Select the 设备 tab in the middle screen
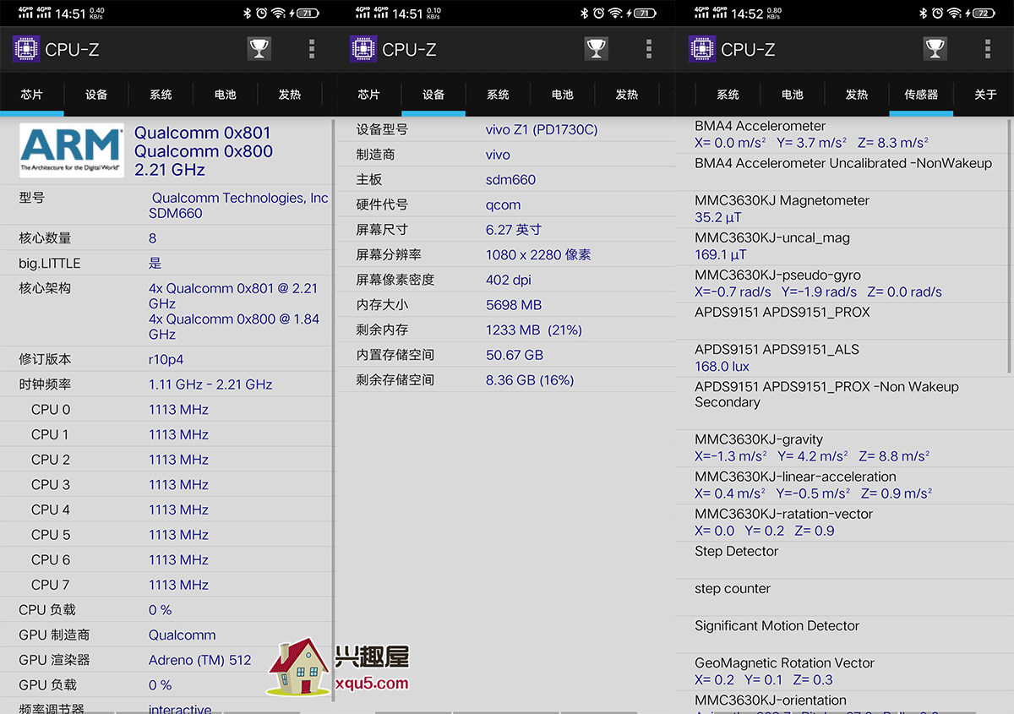Image resolution: width=1014 pixels, height=714 pixels. click(433, 95)
